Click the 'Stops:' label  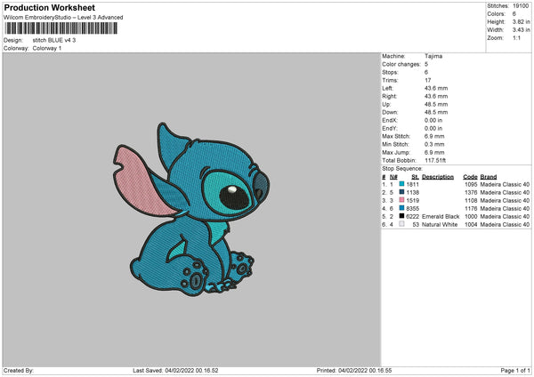coord(390,72)
